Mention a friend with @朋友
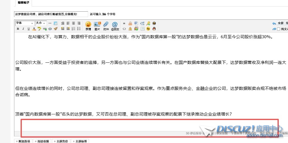288x143 pixels. coord(115,26)
